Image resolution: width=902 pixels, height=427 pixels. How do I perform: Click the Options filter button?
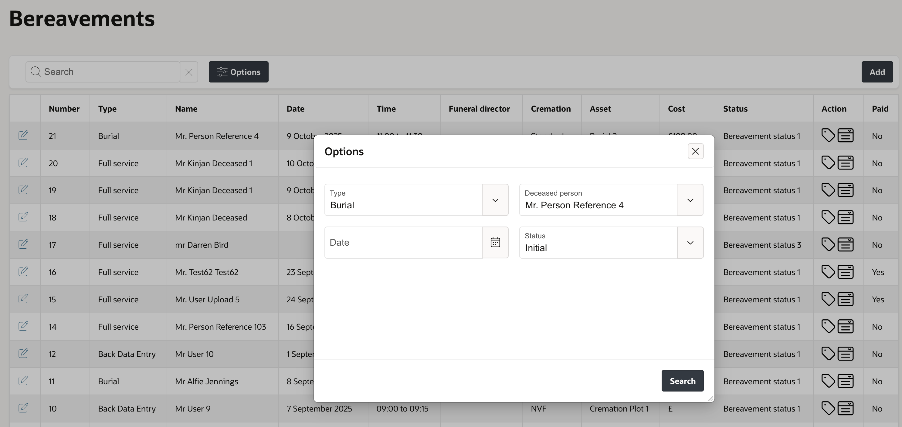239,72
